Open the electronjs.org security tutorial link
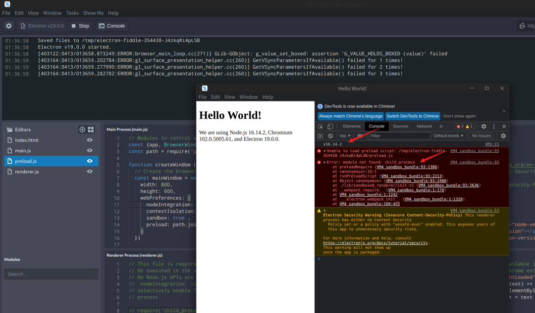The image size is (535, 313). (x=375, y=243)
